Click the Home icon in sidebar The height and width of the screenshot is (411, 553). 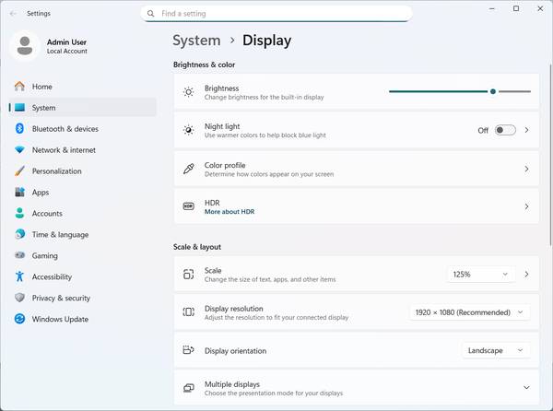19,86
